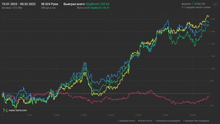
Task: Select '298 рук в час' text
Action: [x=48, y=8]
